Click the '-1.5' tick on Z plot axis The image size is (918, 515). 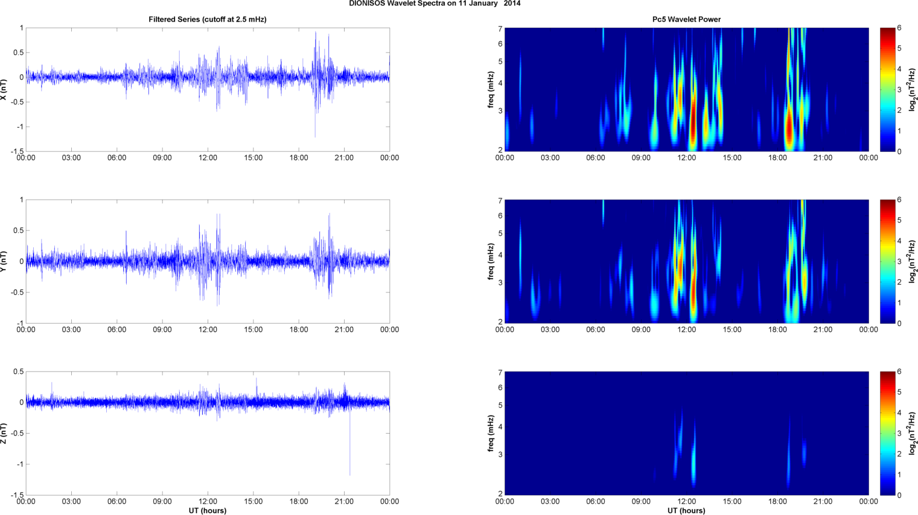click(x=17, y=495)
